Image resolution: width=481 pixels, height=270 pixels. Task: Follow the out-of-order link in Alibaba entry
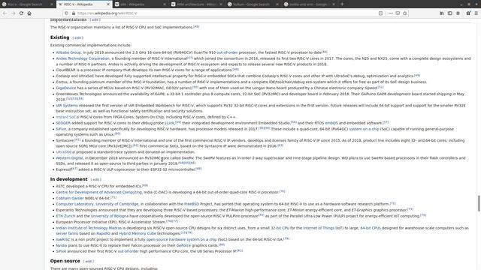point(227,52)
